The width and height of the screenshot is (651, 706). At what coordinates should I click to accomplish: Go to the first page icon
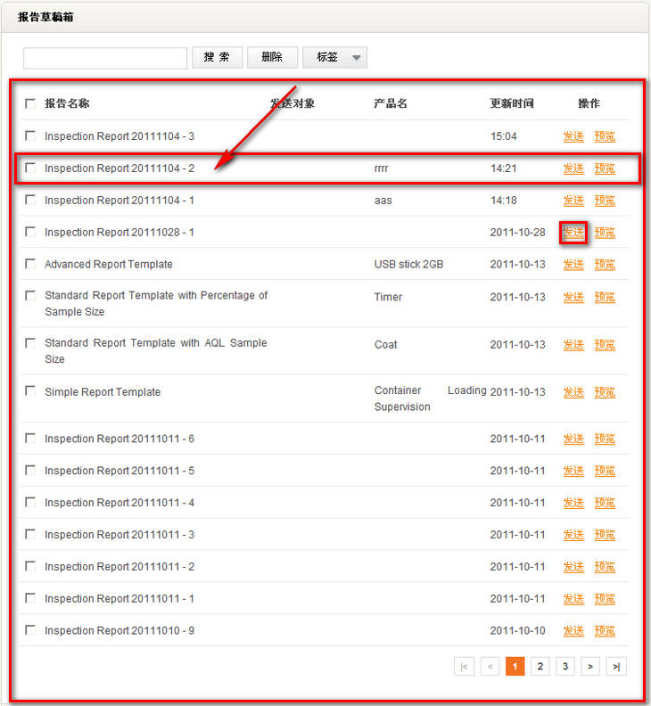pos(464,667)
